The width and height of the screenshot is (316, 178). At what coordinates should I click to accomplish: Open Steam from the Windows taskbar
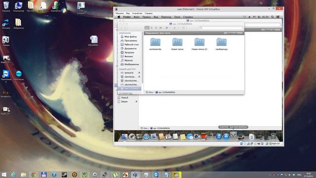click(x=64, y=175)
